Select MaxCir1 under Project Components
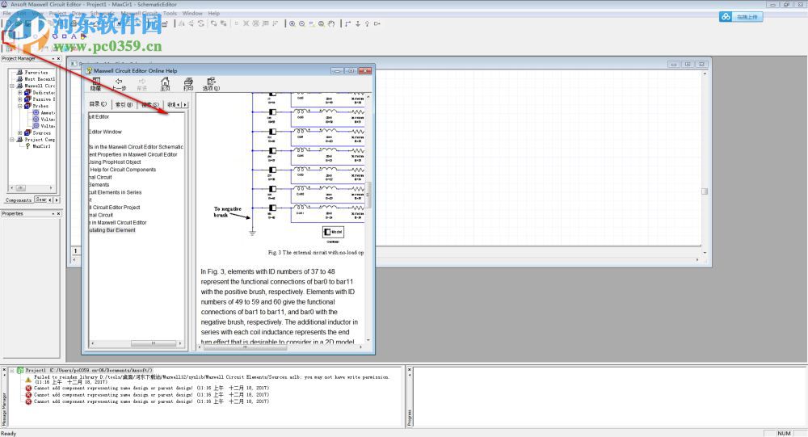808x437 pixels. coord(41,146)
